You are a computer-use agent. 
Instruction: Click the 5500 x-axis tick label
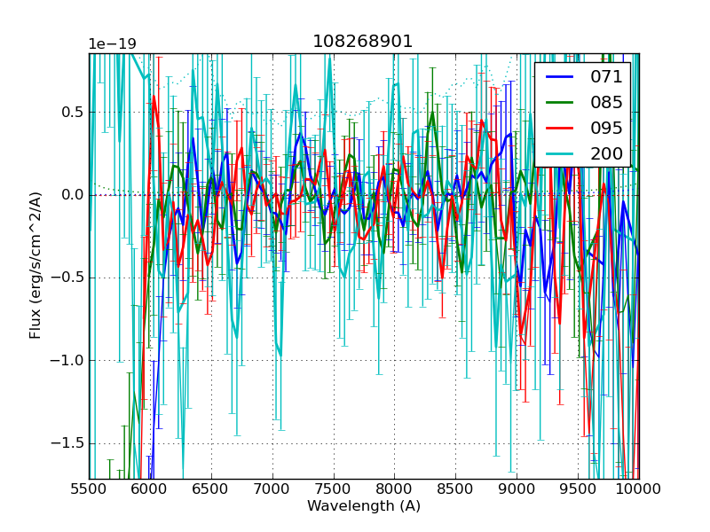(89, 489)
